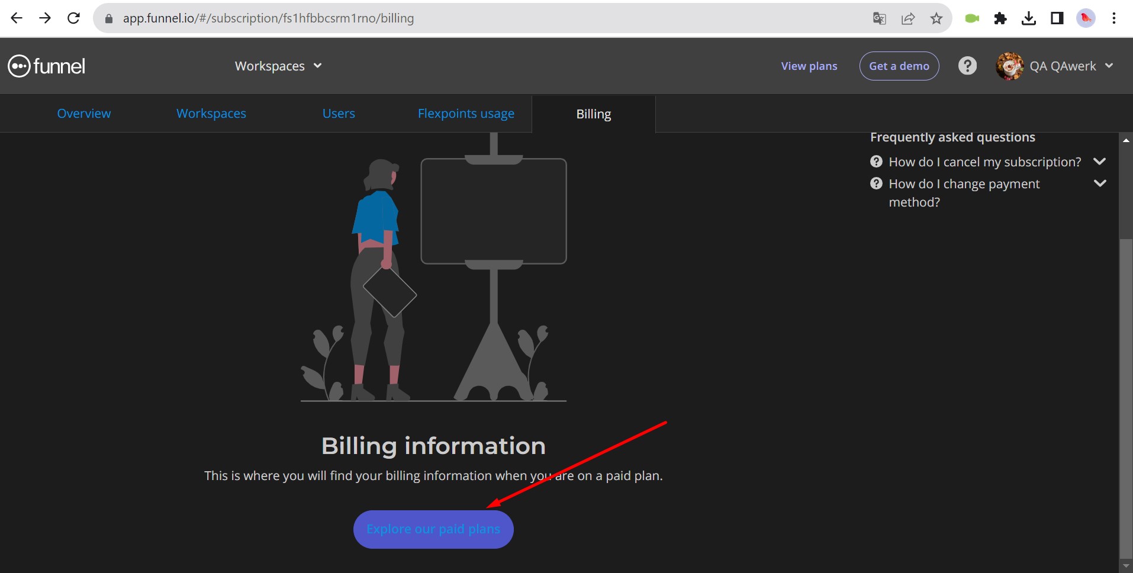Follow the View plans link
1133x573 pixels.
tap(809, 66)
